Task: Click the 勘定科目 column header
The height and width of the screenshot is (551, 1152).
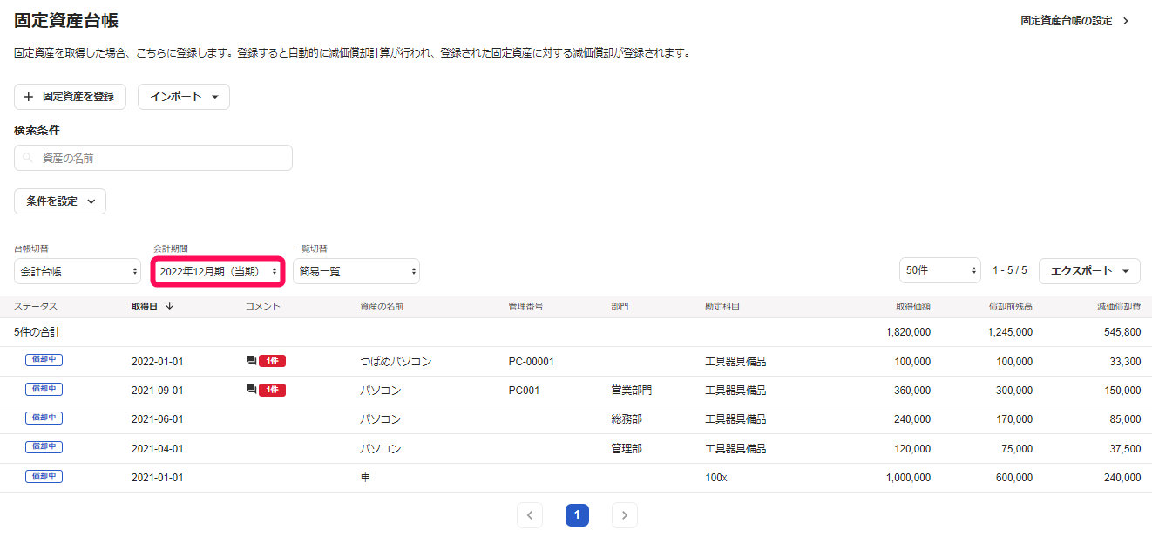Action: pyautogui.click(x=723, y=306)
